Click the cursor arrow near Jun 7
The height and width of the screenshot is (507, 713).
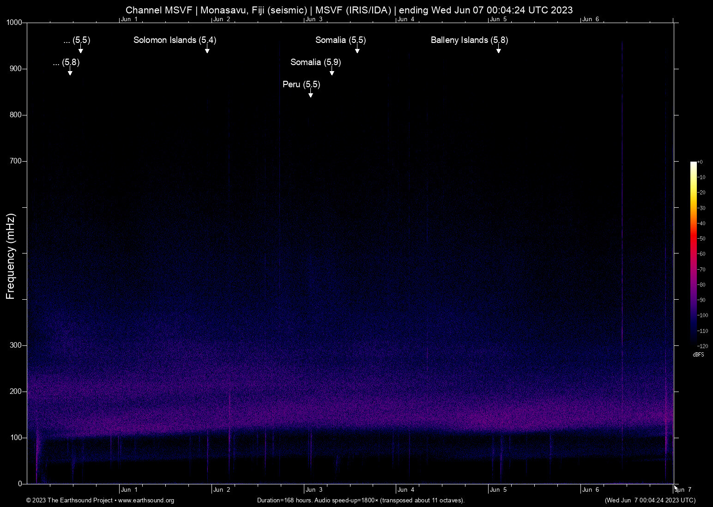point(676,488)
